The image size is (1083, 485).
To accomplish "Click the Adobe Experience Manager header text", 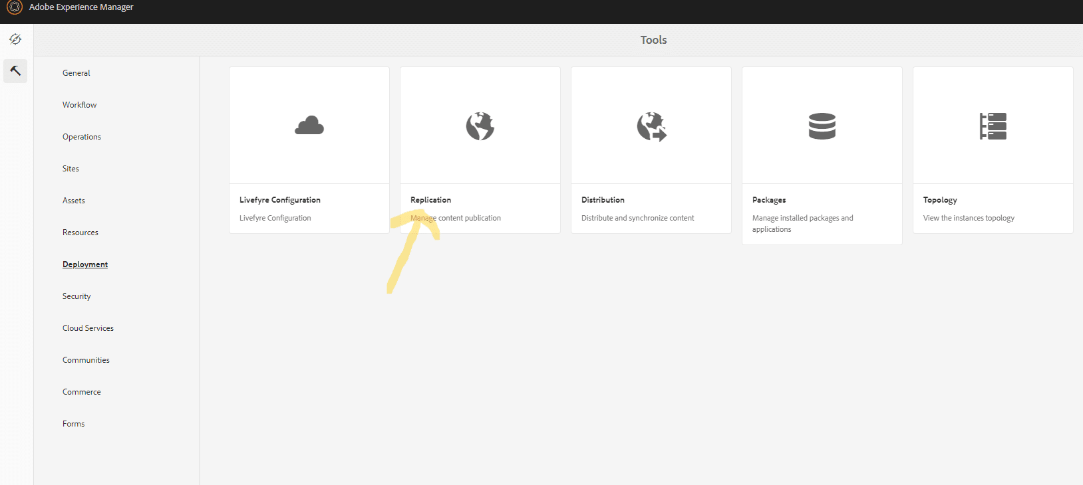I will coord(81,7).
